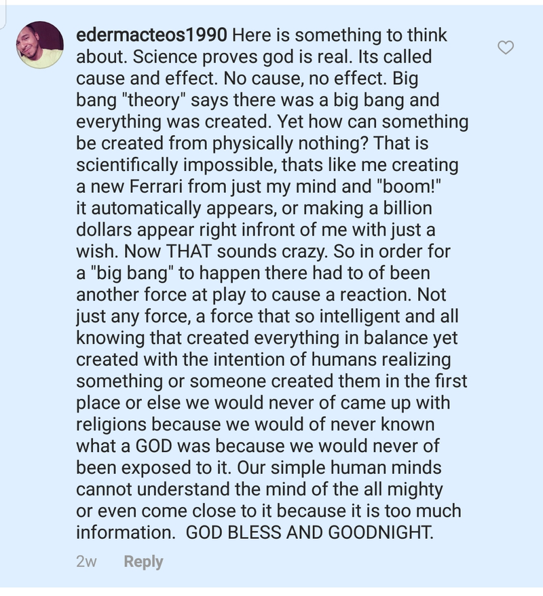This screenshot has height=596, width=543.
Task: Click the phrase "billion dollars" start word "billion"
Action: [x=407, y=208]
